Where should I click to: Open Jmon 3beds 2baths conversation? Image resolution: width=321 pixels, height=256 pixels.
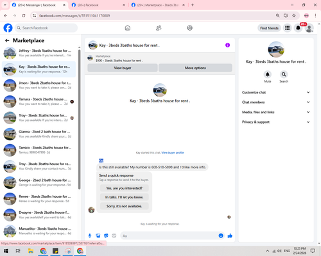click(x=39, y=85)
